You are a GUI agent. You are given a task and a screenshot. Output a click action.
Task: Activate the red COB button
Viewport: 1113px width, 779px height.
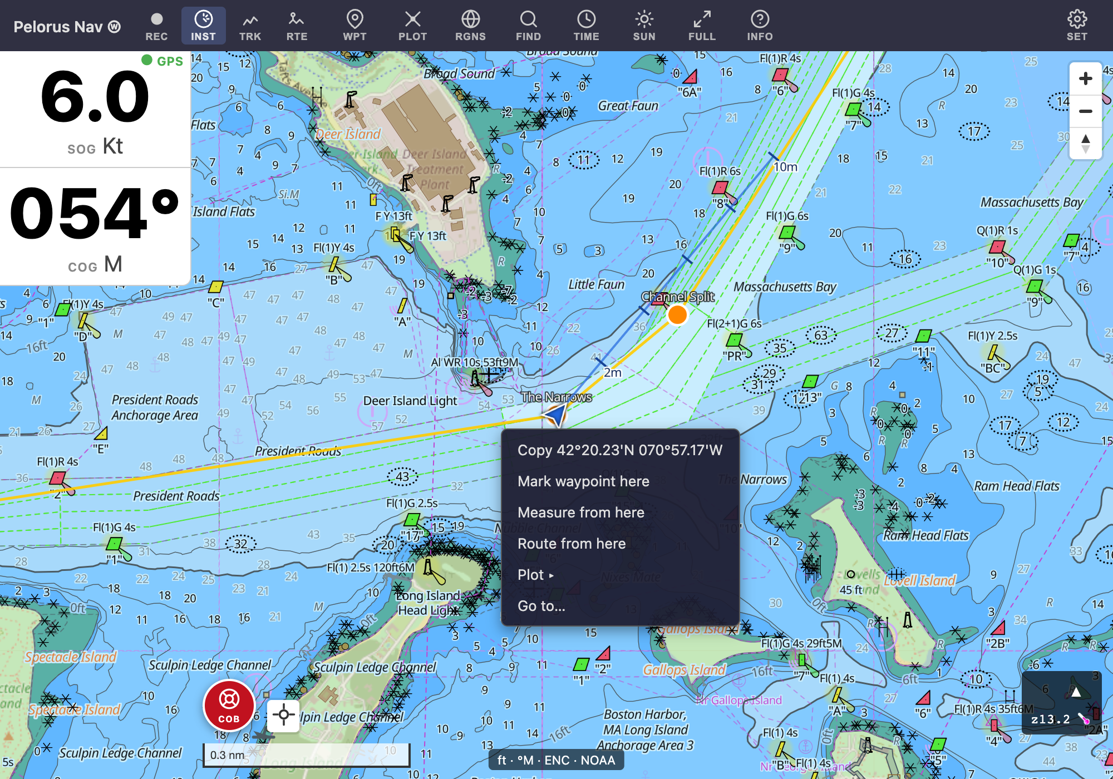[229, 706]
